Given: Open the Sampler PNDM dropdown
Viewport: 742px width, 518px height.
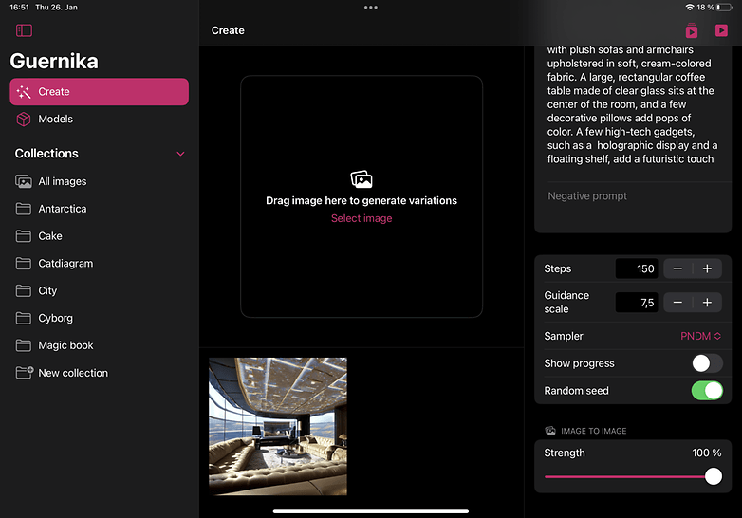Looking at the screenshot, I should tap(701, 337).
